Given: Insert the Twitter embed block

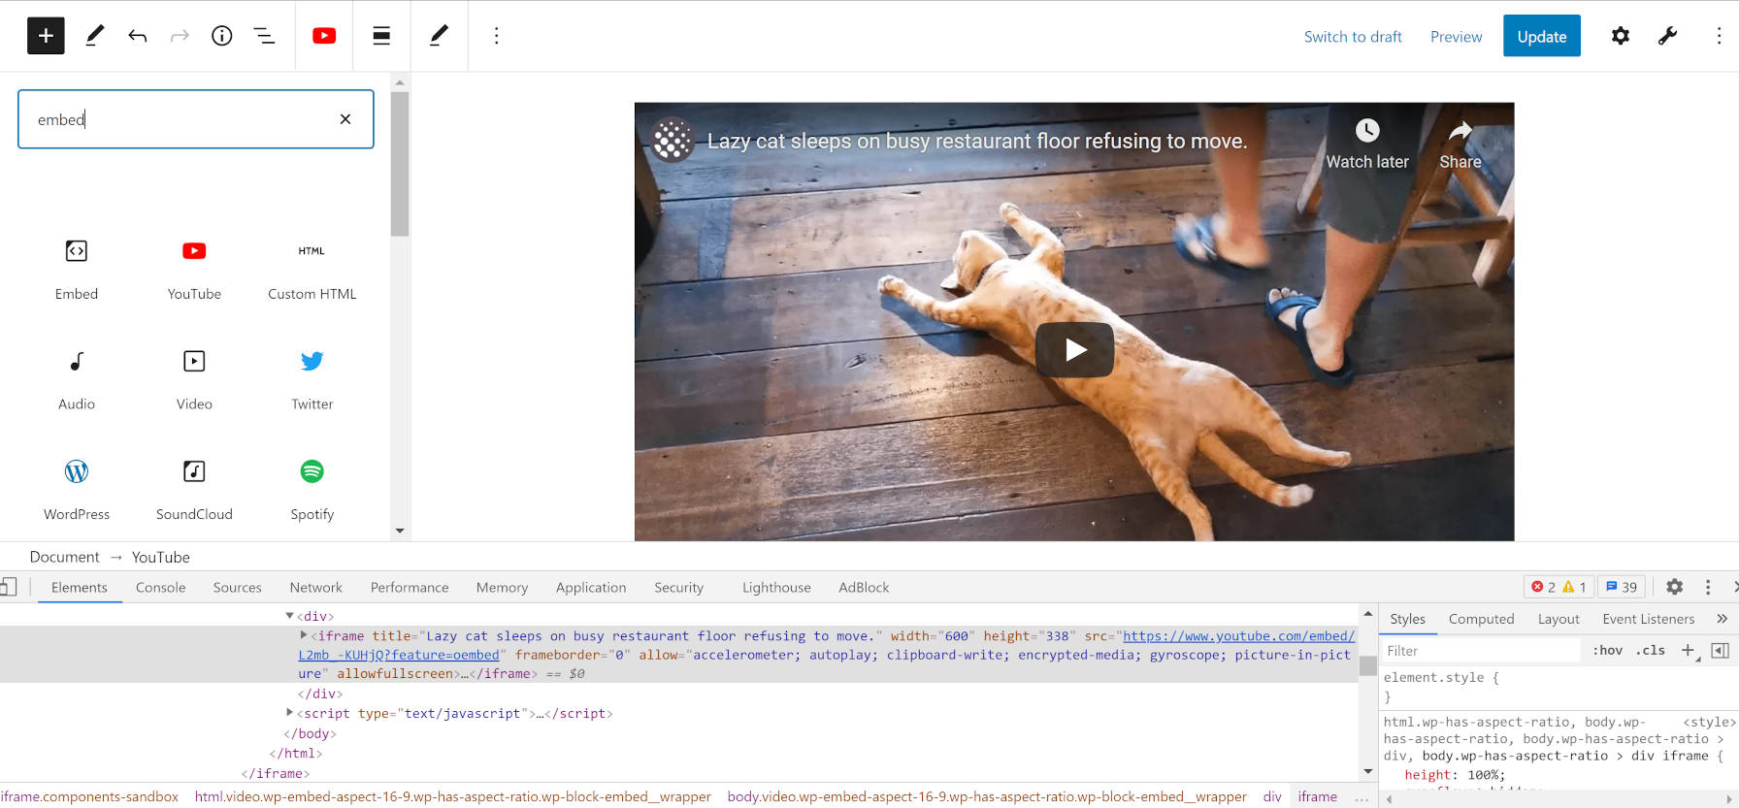Looking at the screenshot, I should (x=312, y=380).
